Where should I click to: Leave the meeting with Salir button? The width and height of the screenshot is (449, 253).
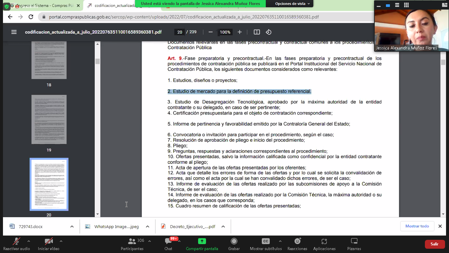pyautogui.click(x=434, y=244)
